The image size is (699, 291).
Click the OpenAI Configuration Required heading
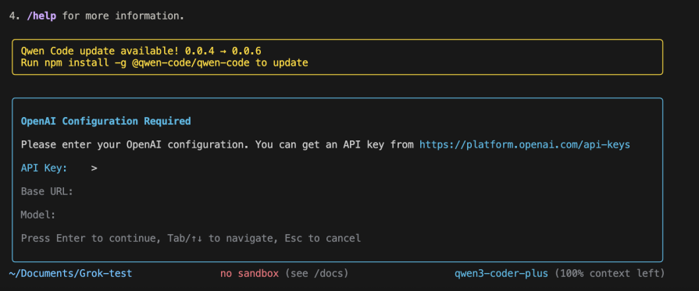[105, 121]
